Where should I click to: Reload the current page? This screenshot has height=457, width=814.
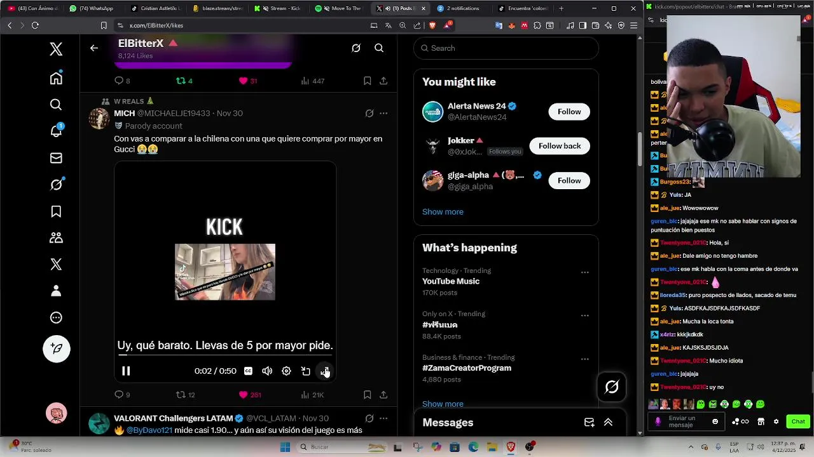coord(35,25)
